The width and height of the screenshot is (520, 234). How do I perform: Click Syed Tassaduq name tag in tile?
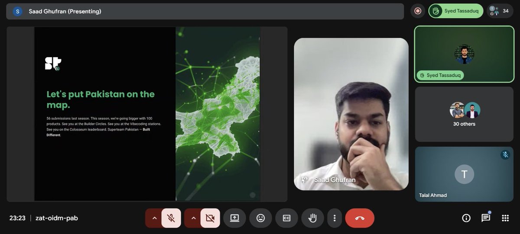coord(440,75)
